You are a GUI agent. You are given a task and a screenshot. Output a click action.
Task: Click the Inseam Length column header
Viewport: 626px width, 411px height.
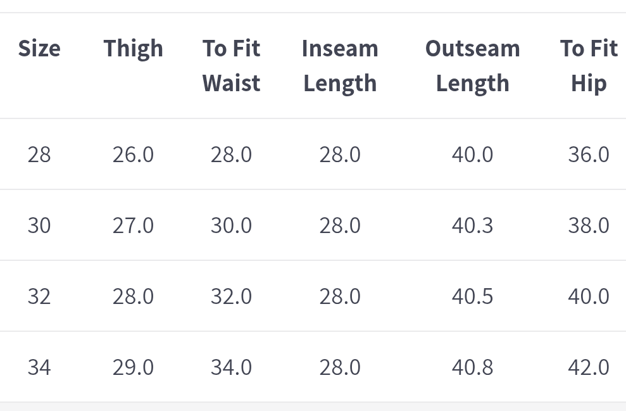pyautogui.click(x=340, y=66)
